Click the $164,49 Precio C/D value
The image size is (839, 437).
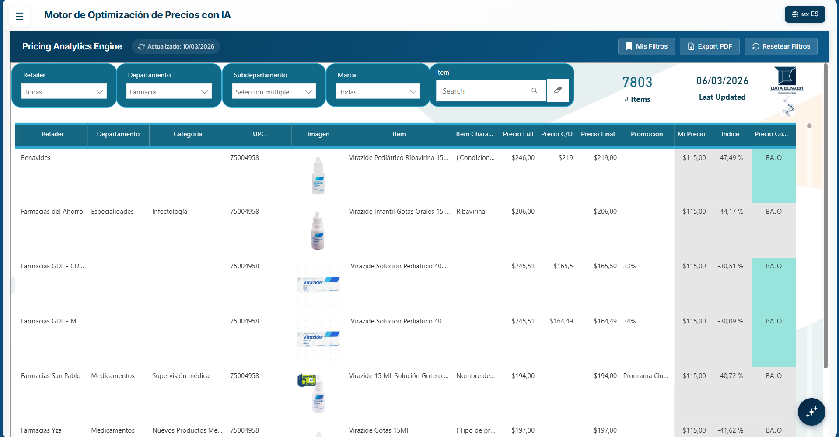[561, 321]
